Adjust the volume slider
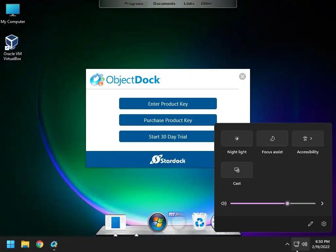Image resolution: width=336 pixels, height=252 pixels. (x=273, y=203)
